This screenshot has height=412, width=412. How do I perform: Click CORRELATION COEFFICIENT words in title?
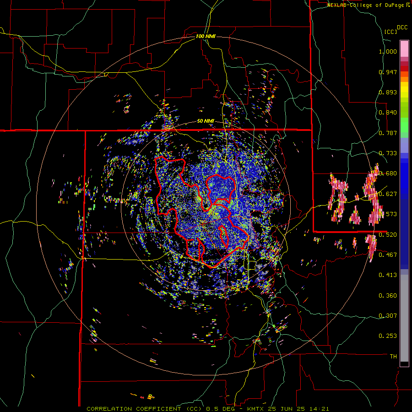click(x=134, y=409)
